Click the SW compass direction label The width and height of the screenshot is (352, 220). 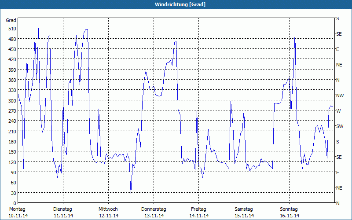pyautogui.click(x=340, y=126)
